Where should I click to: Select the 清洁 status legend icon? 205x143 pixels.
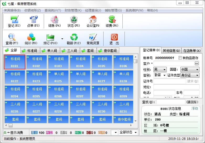point(34,133)
